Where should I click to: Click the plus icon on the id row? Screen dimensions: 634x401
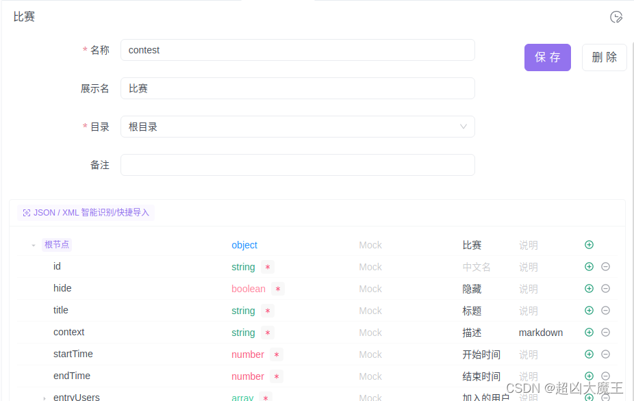click(x=588, y=266)
